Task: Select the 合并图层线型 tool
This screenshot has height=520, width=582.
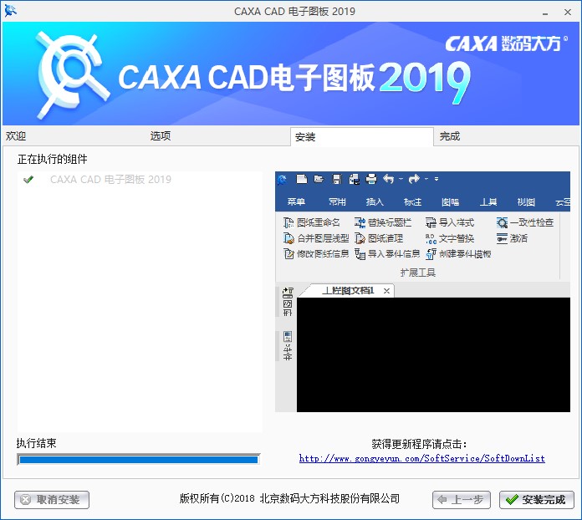Action: pyautogui.click(x=316, y=238)
